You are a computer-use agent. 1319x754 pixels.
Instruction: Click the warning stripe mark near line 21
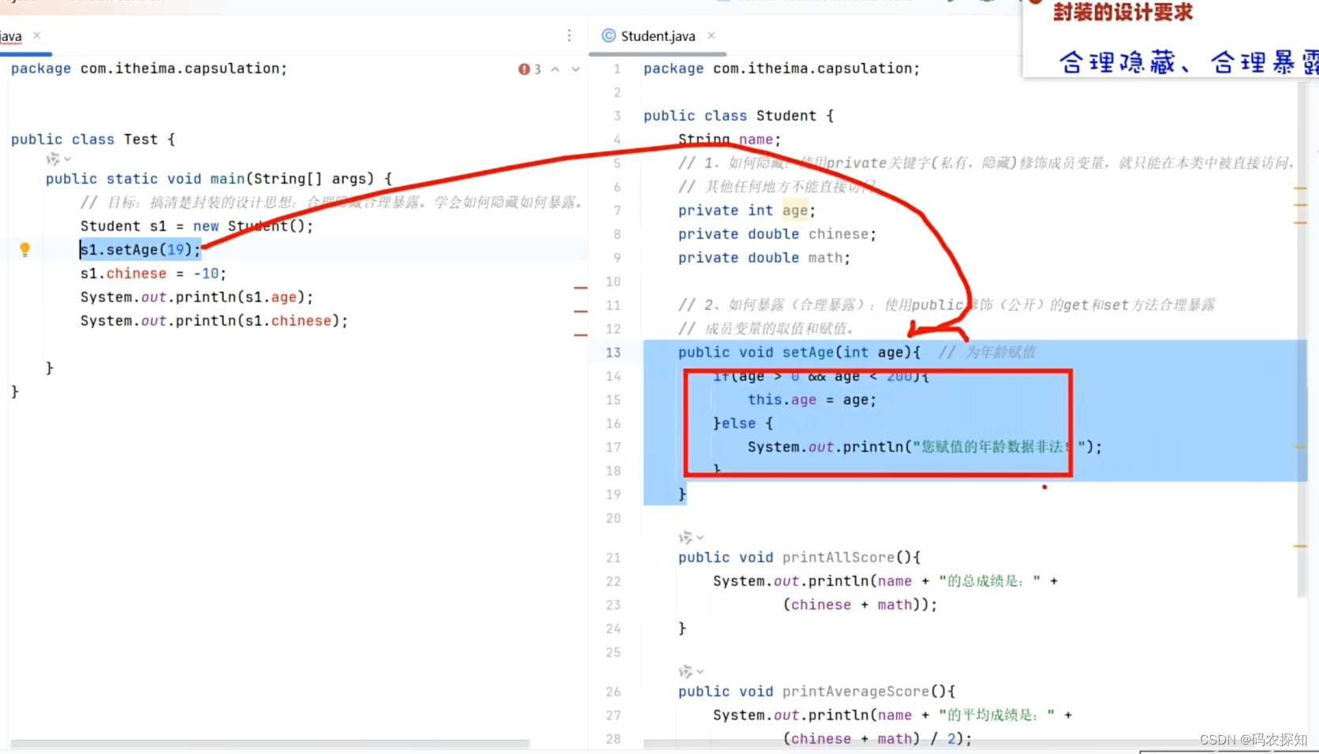click(1301, 546)
